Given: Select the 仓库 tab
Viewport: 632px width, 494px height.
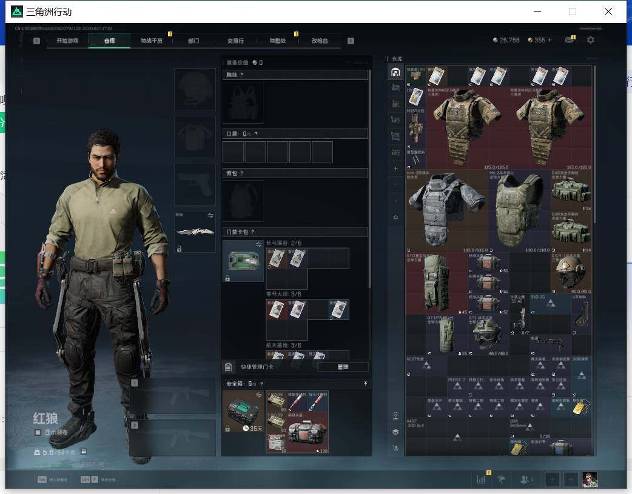Looking at the screenshot, I should [110, 41].
